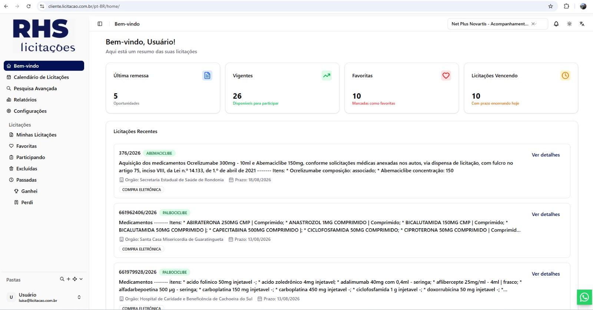Click the trending arrow icon on Vigentes card

point(327,75)
